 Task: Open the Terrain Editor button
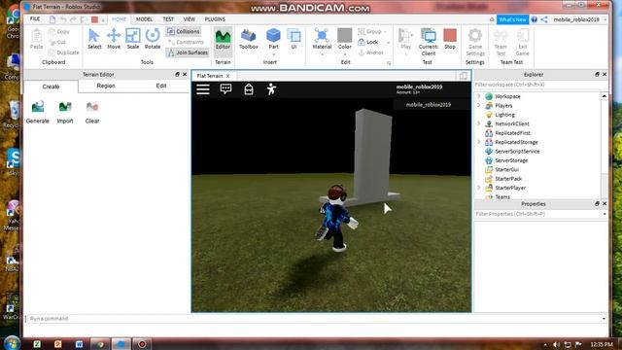[x=223, y=39]
